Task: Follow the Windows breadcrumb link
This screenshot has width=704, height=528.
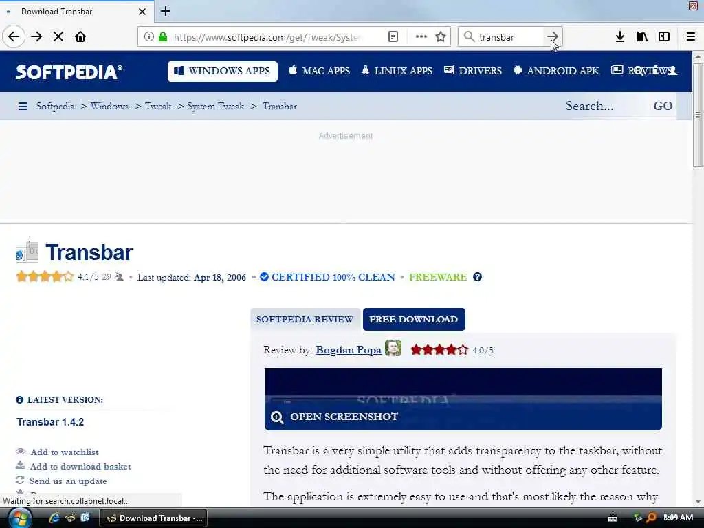Action: tap(109, 107)
